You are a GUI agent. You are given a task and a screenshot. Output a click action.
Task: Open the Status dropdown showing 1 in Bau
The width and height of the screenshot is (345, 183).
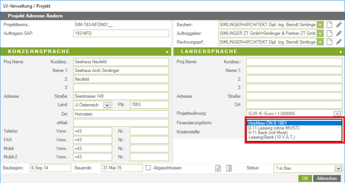[x=338, y=168]
